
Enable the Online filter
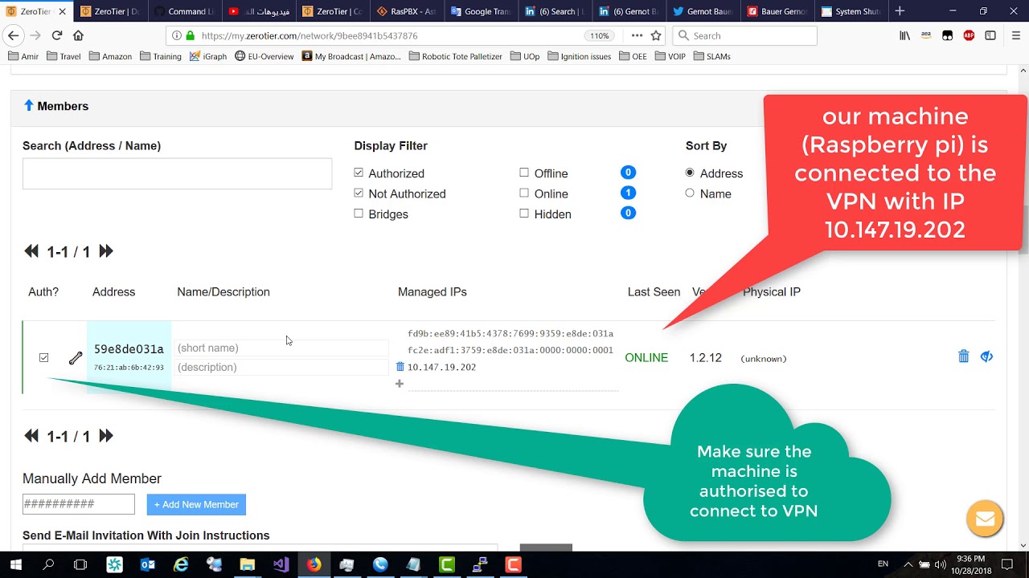point(524,193)
